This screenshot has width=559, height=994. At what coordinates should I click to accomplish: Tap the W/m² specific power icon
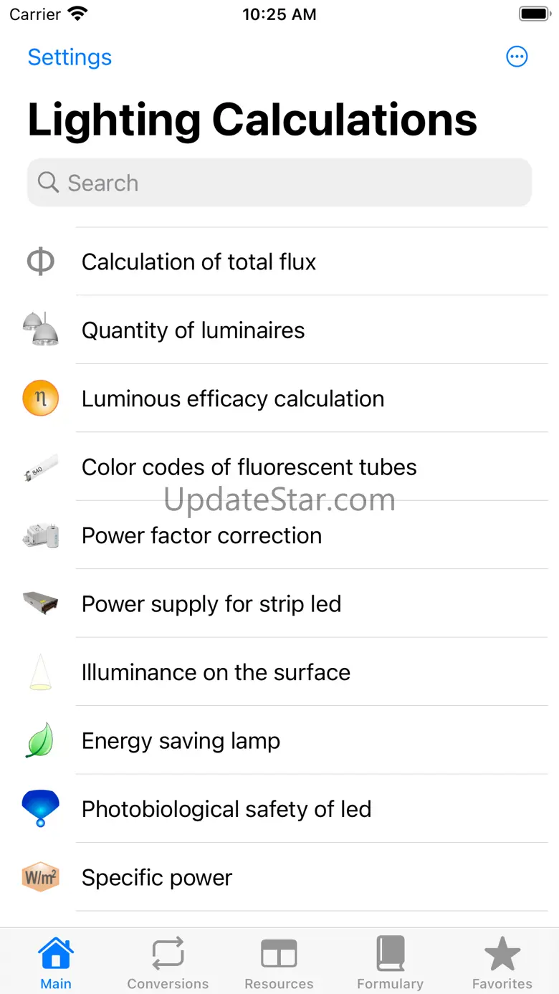pyautogui.click(x=40, y=877)
